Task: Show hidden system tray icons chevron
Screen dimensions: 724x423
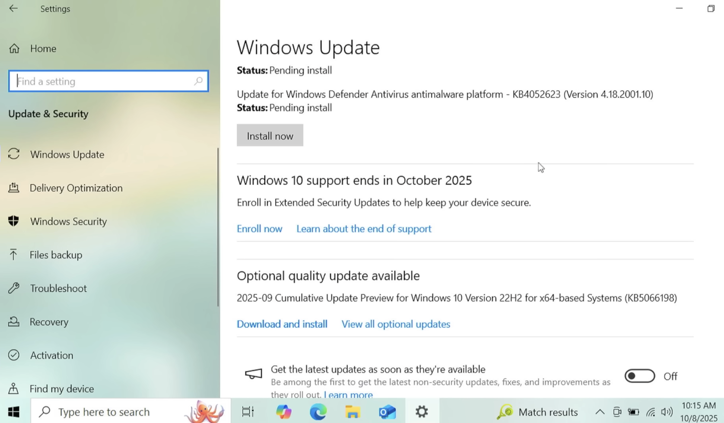Action: 600,412
